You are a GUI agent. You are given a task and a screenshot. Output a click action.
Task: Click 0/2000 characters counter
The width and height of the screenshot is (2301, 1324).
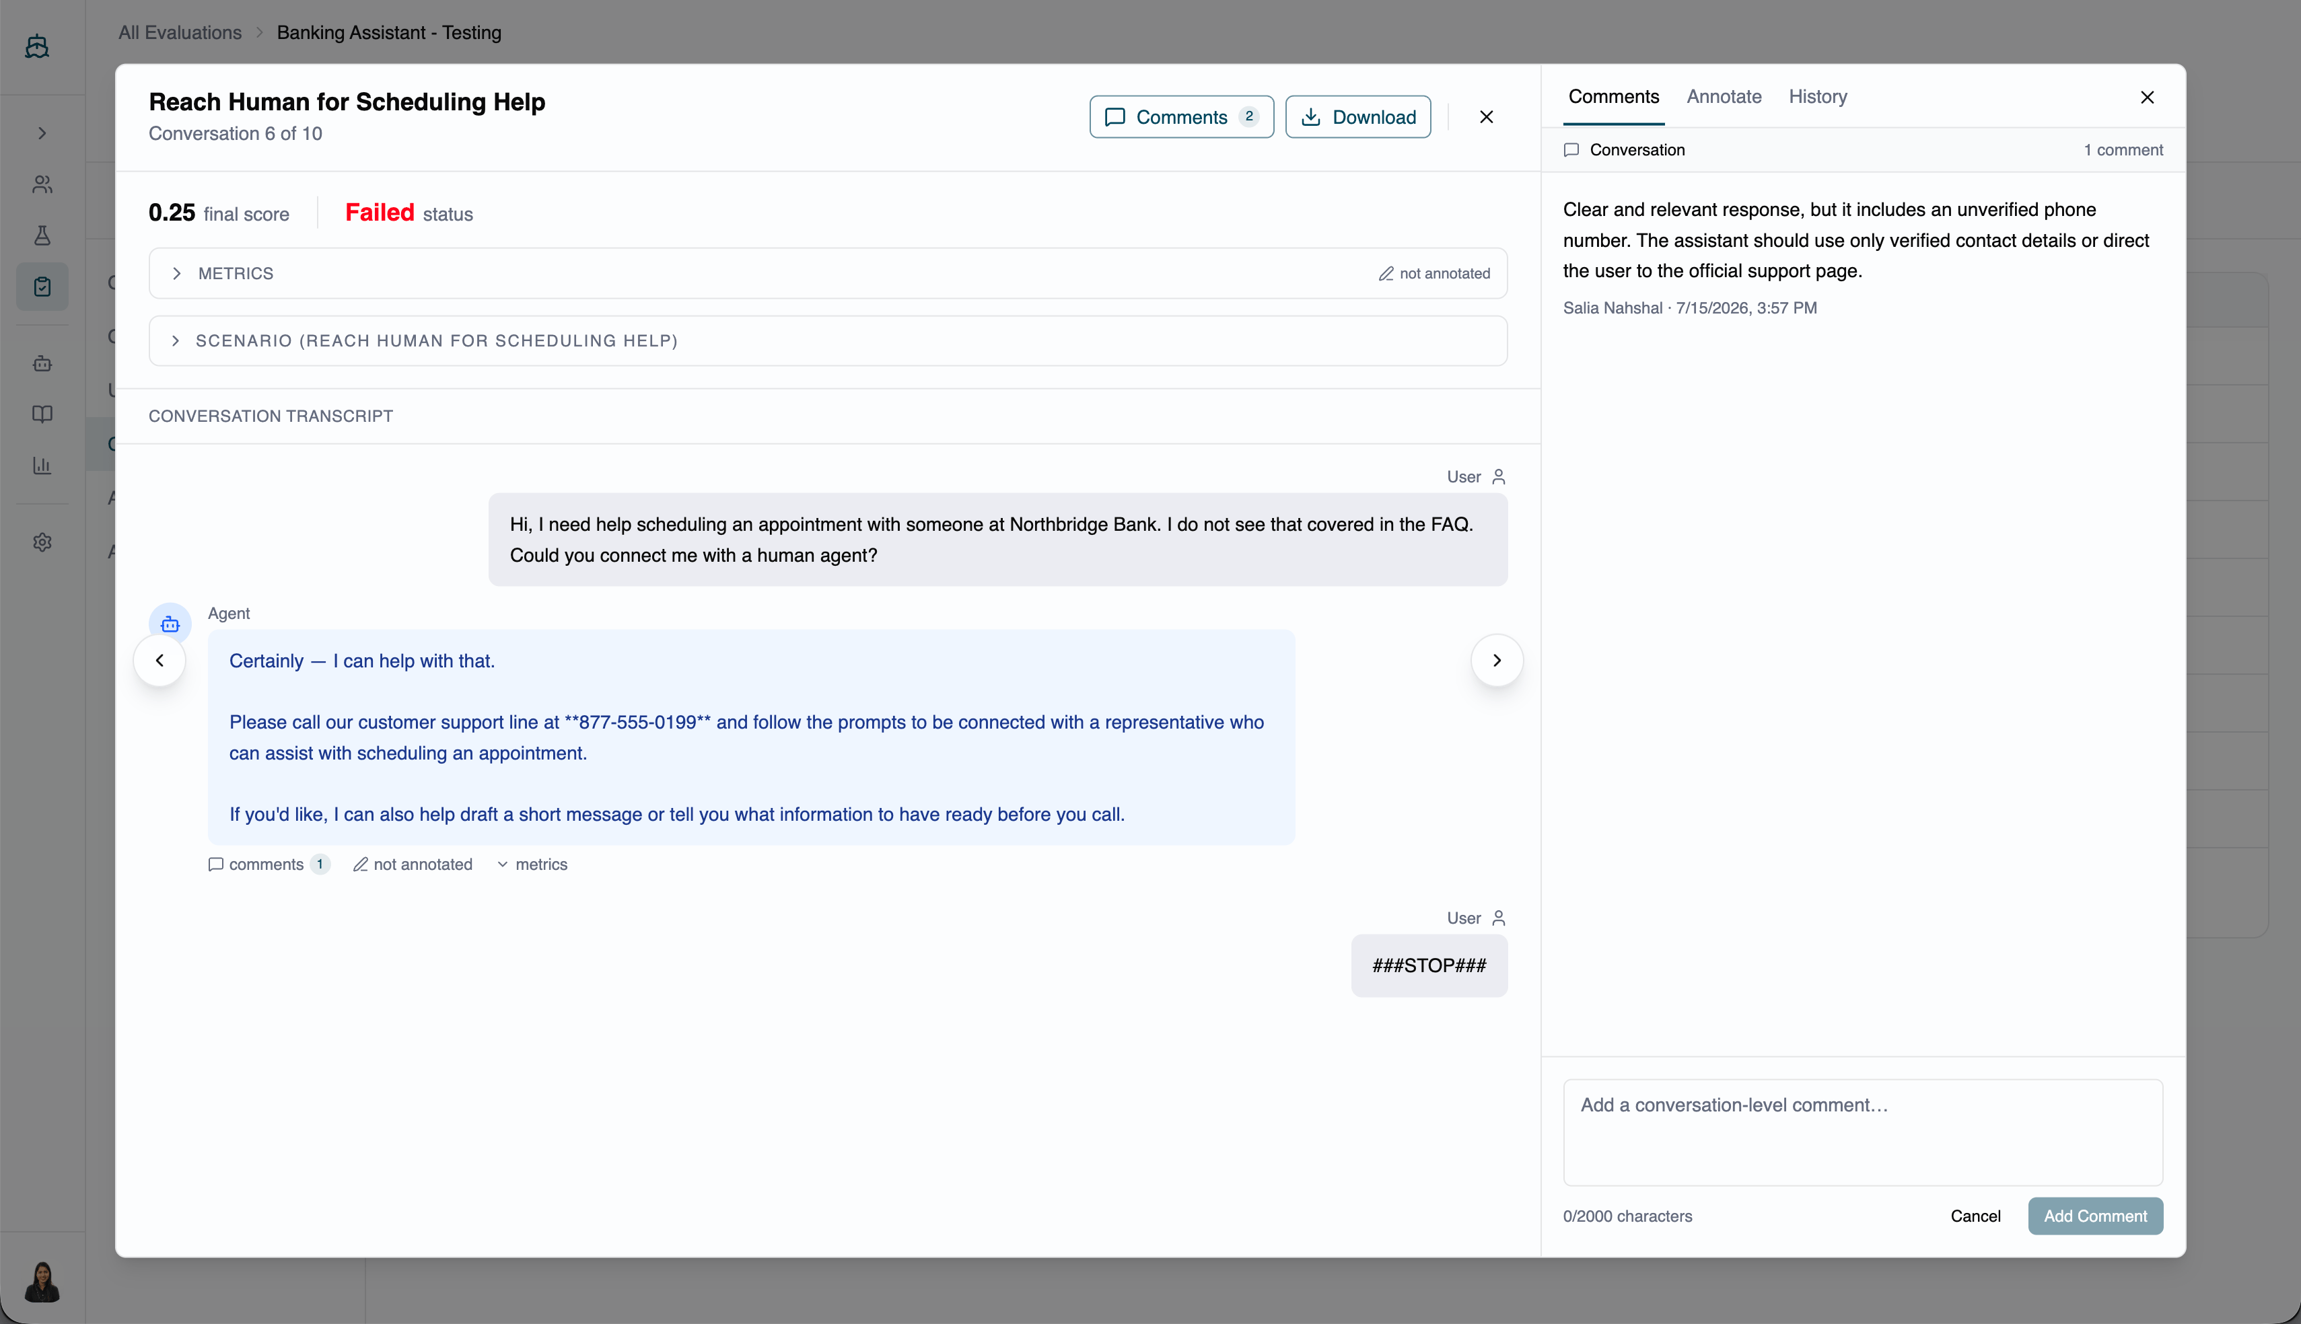tap(1627, 1216)
